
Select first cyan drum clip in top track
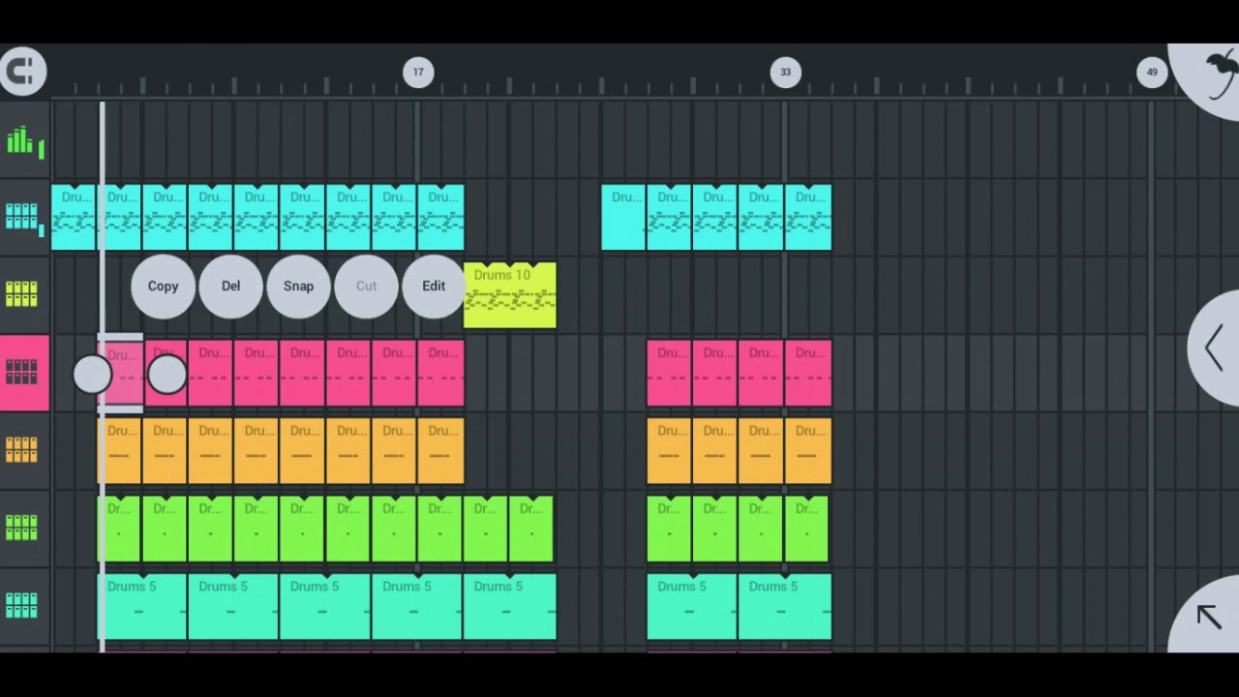[x=74, y=217]
